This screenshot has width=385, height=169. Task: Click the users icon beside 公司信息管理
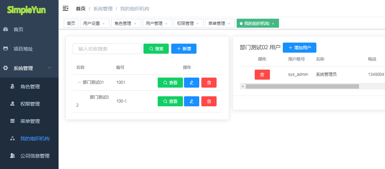12,155
